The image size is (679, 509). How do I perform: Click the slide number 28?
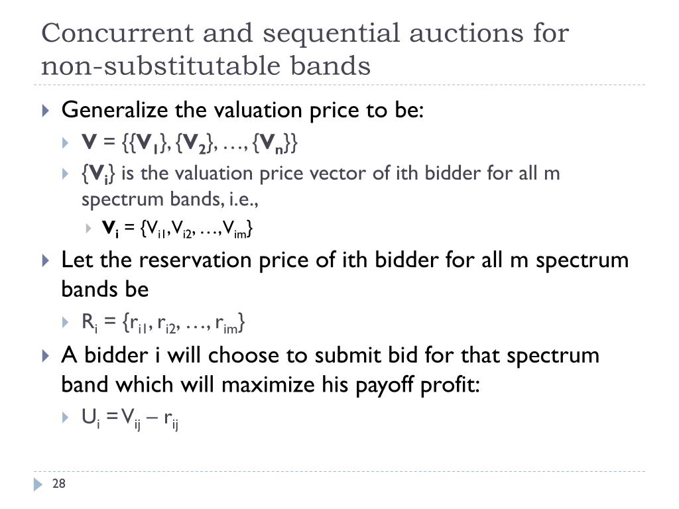58,484
